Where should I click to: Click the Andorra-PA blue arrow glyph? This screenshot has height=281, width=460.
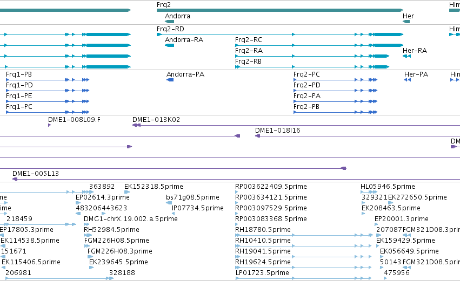(x=170, y=80)
